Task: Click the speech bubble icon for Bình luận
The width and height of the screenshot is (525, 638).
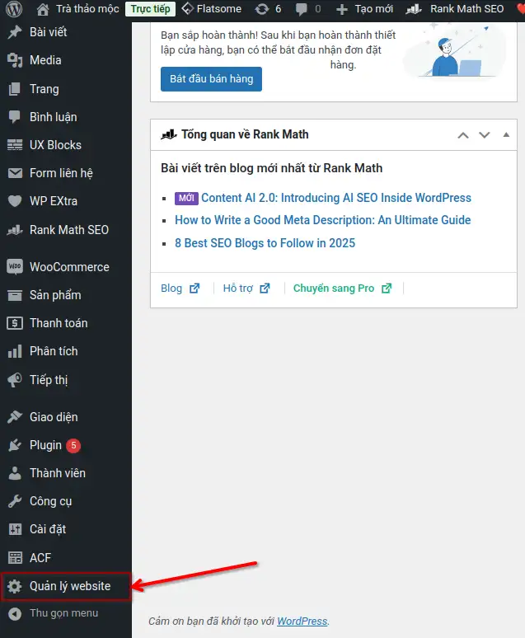Action: pos(15,117)
